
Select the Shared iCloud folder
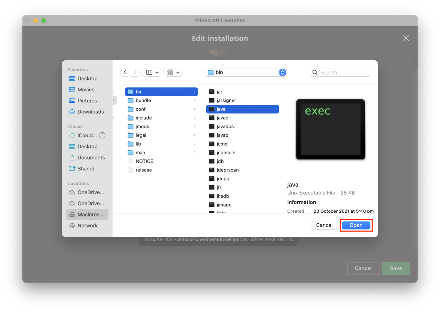coord(85,168)
